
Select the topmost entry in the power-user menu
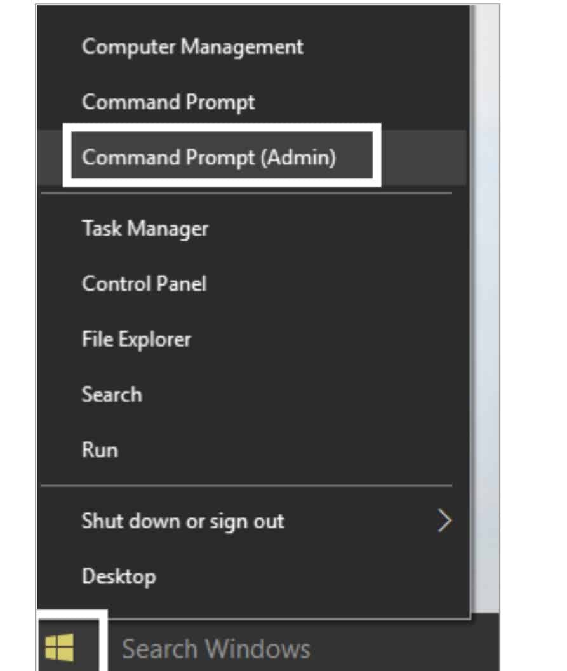(192, 46)
